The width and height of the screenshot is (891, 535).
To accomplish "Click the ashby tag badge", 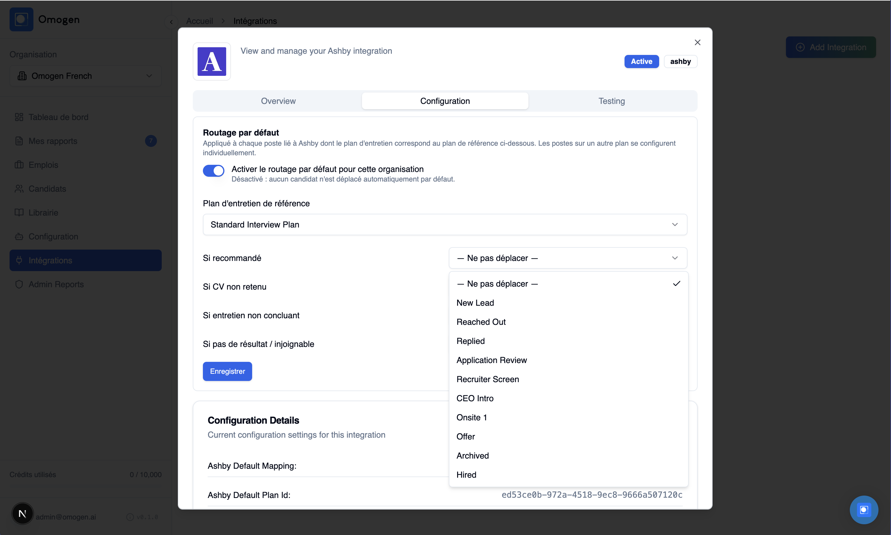I will point(680,62).
